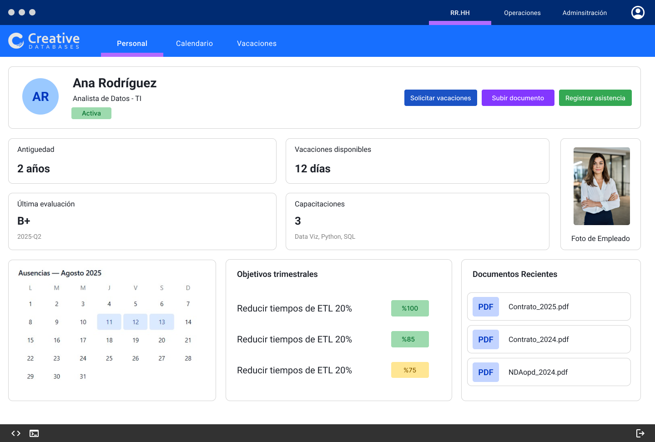This screenshot has height=442, width=655.
Task: Click the Creative Databases logo
Action: (x=44, y=40)
